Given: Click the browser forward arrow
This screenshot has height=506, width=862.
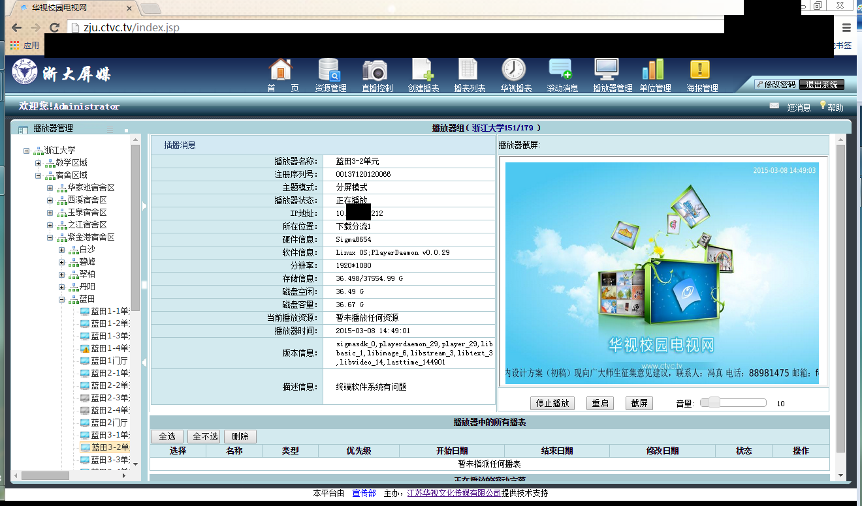Looking at the screenshot, I should tap(35, 27).
